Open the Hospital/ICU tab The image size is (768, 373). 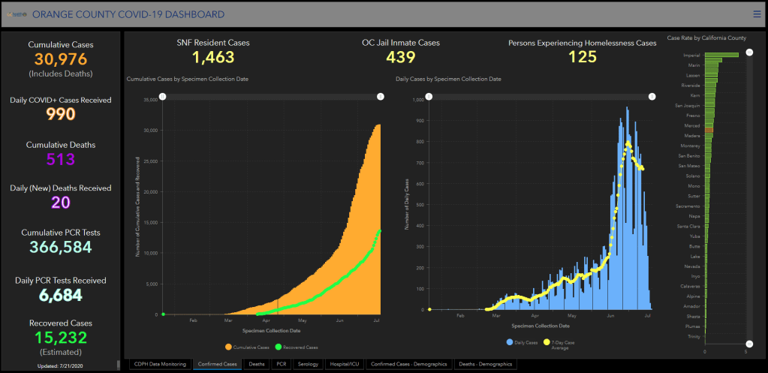pos(344,364)
